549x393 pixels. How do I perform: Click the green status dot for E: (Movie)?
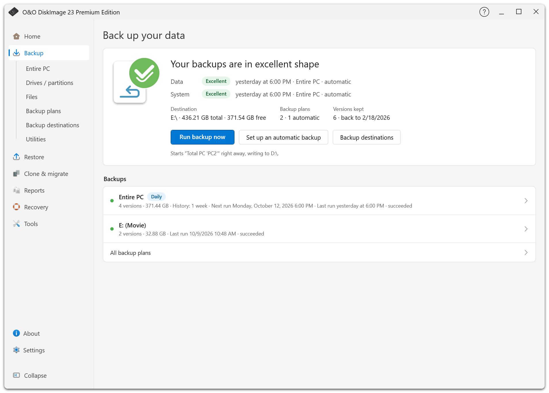pyautogui.click(x=112, y=229)
